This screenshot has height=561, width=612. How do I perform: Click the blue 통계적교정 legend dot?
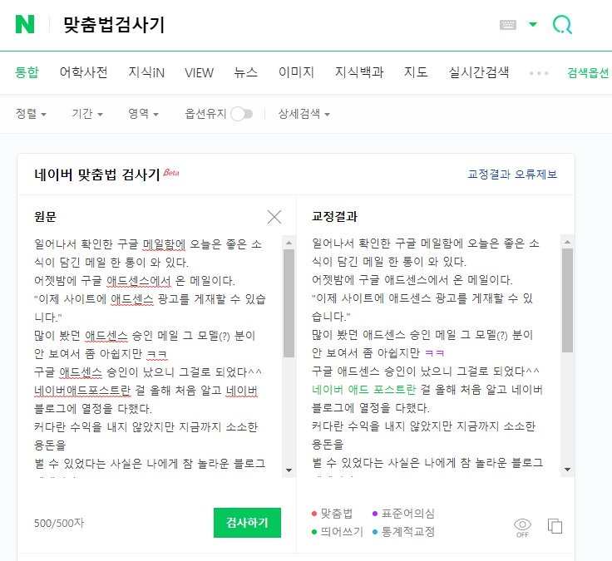point(375,532)
